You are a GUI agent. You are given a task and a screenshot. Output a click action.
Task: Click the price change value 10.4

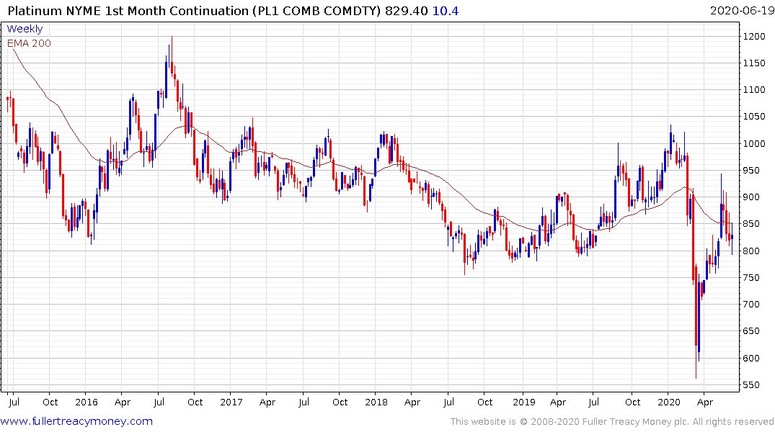point(446,11)
